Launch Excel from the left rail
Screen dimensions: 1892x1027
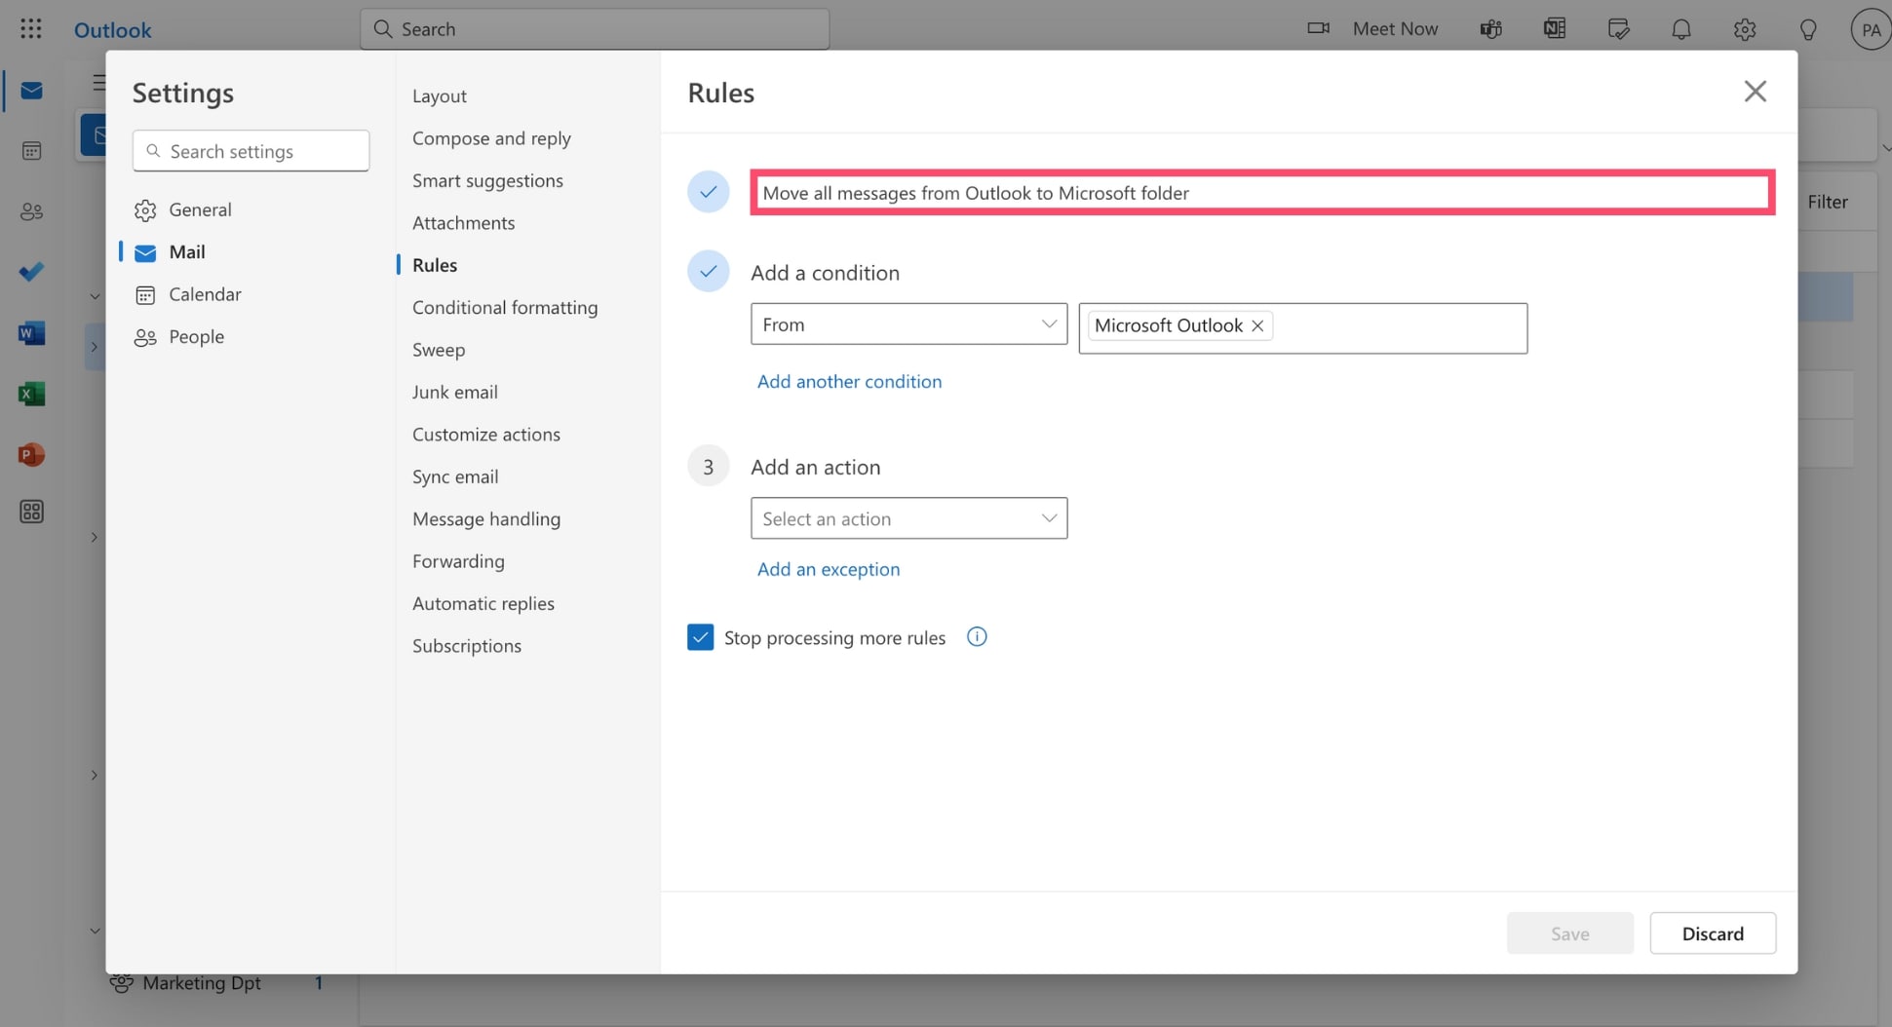pos(31,394)
